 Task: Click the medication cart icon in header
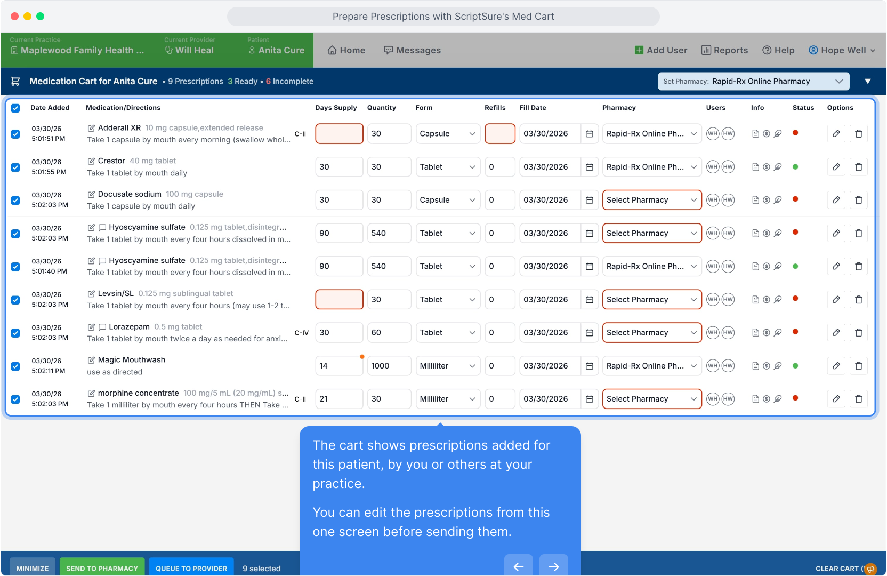pos(15,81)
